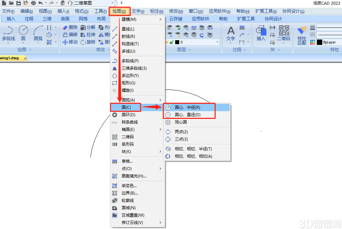Click the headset support icon
This screenshot has height=229, width=342.
70,3
